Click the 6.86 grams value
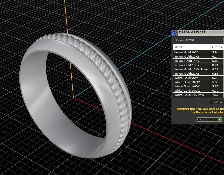224x175 pixels. coord(215,61)
